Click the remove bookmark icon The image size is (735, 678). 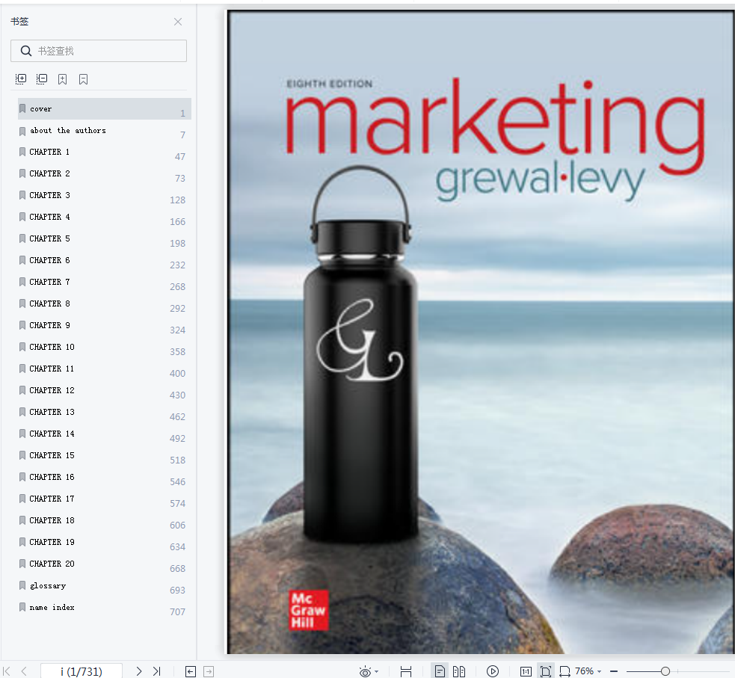[84, 79]
